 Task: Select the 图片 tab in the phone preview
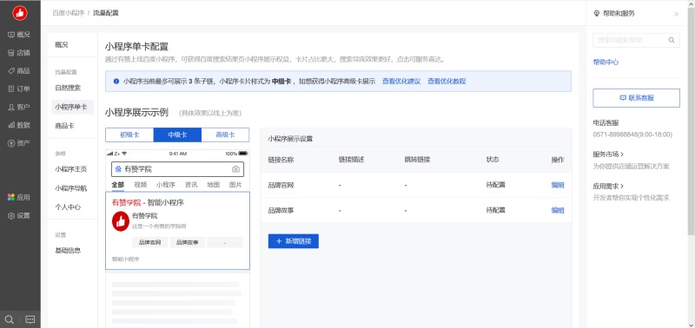point(235,185)
